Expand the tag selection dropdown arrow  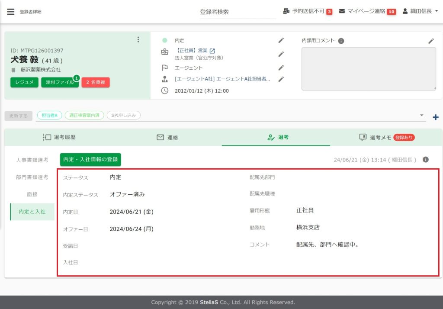[421, 115]
